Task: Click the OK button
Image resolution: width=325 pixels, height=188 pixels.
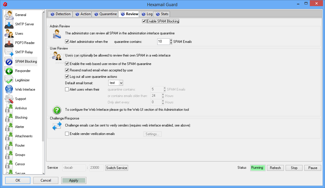Action: 18,180
